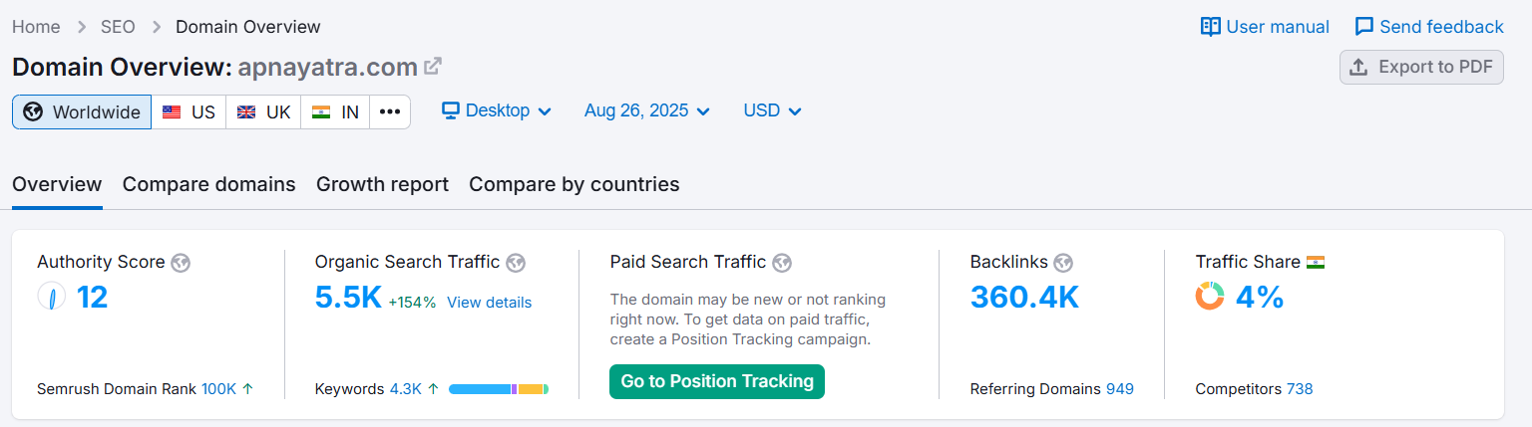
Task: Switch database to IN region
Action: pyautogui.click(x=335, y=112)
